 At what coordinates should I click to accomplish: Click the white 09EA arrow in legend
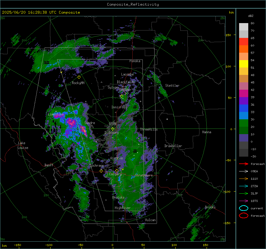tap(244, 171)
